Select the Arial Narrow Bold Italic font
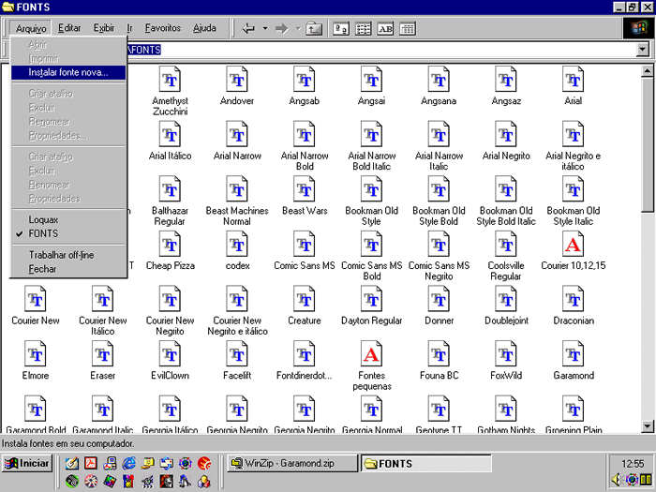Screen dimensions: 656x492 pos(371,134)
